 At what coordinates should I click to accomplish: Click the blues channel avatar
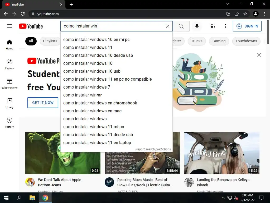109,182
